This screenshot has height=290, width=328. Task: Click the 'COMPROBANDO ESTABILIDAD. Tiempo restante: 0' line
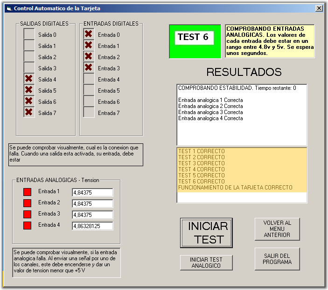tap(237, 88)
